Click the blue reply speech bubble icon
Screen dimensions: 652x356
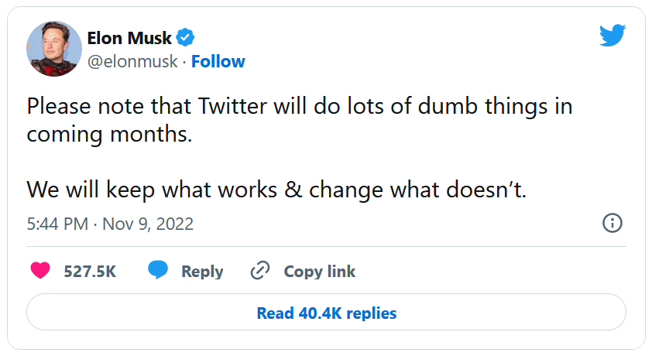click(159, 271)
